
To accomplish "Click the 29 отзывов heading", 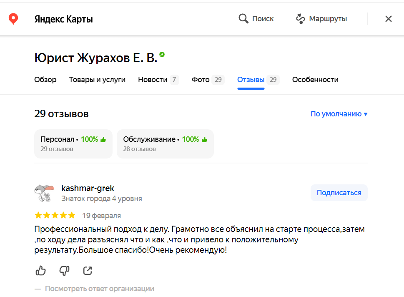I will pyautogui.click(x=61, y=114).
